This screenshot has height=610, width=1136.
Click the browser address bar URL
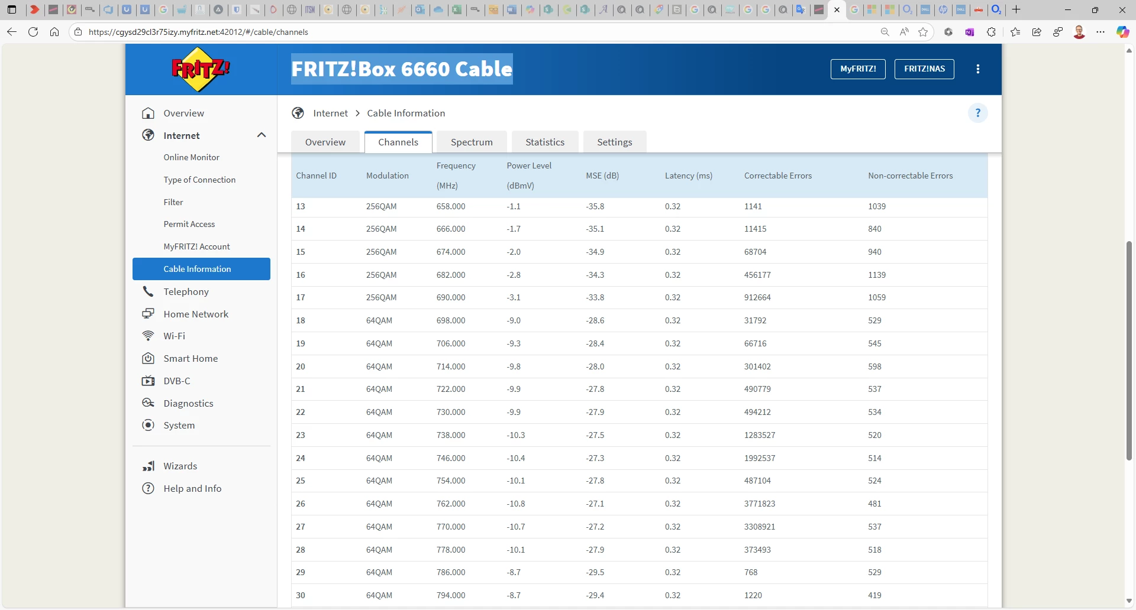pyautogui.click(x=198, y=32)
